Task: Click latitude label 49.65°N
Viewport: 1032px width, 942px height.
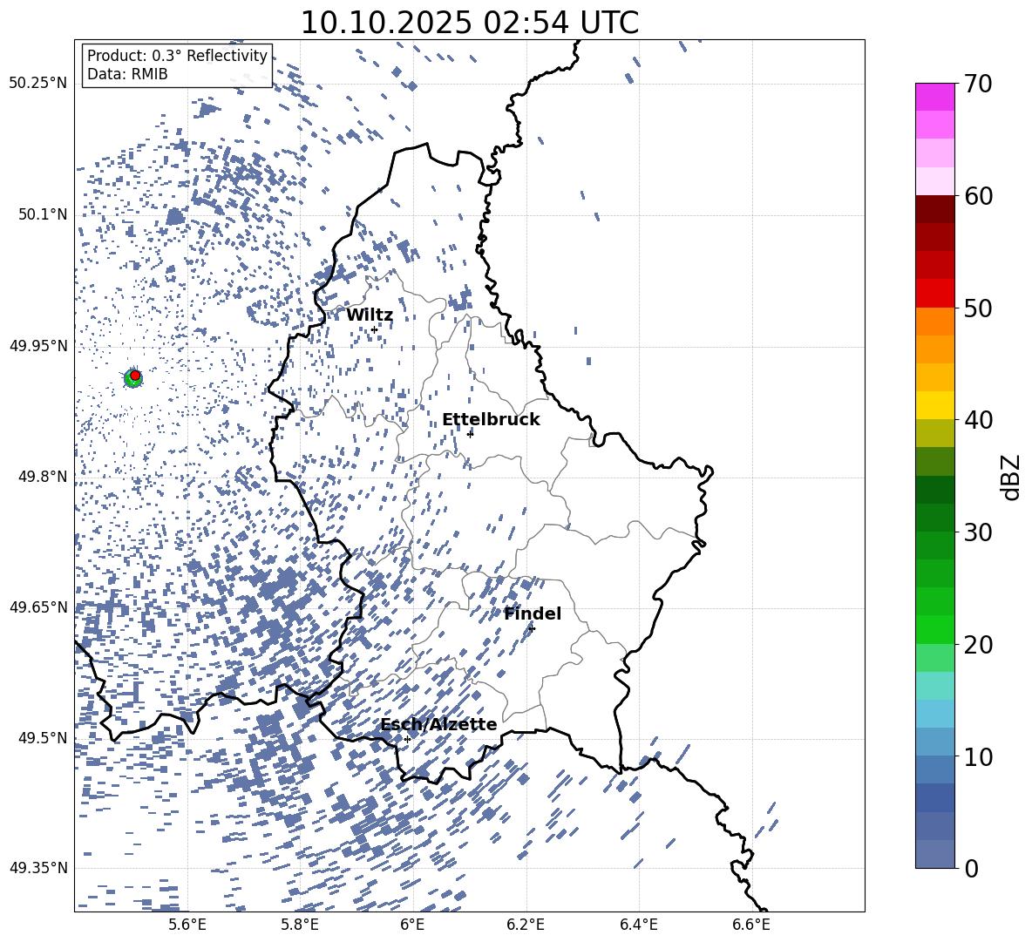Action: coord(38,607)
